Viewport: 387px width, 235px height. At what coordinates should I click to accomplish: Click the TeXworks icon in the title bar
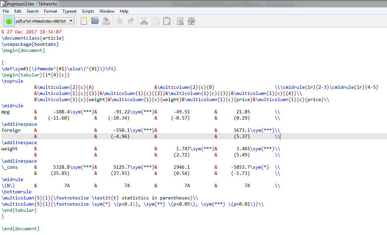tap(3, 4)
